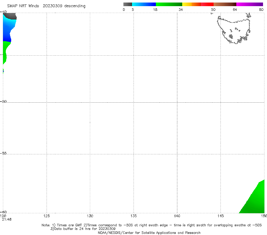This screenshot has height=235, width=267.
Task: Click the note line starting 'Note: 1) Times are GMT'
Action: click(152, 225)
